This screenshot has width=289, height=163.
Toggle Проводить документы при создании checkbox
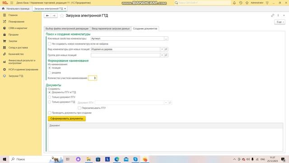tap(49, 113)
